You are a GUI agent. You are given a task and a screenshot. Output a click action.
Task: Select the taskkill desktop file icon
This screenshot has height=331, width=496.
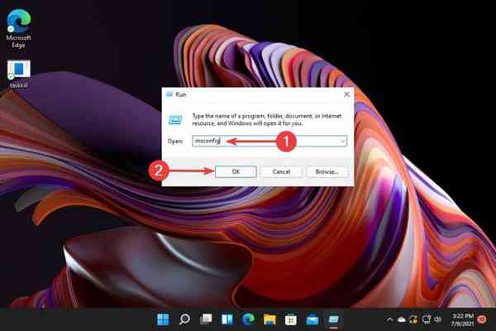18,70
